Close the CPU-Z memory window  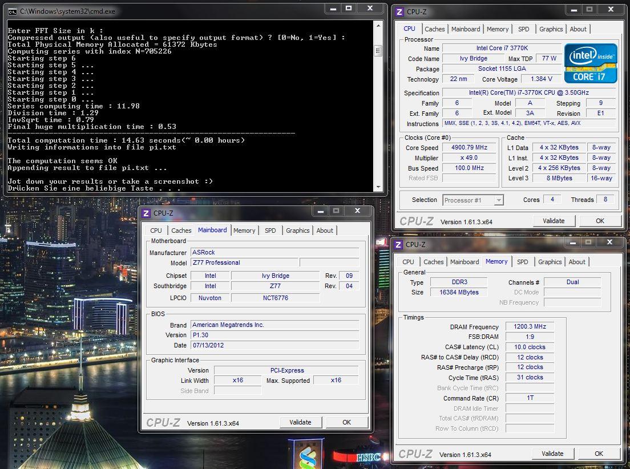point(609,242)
